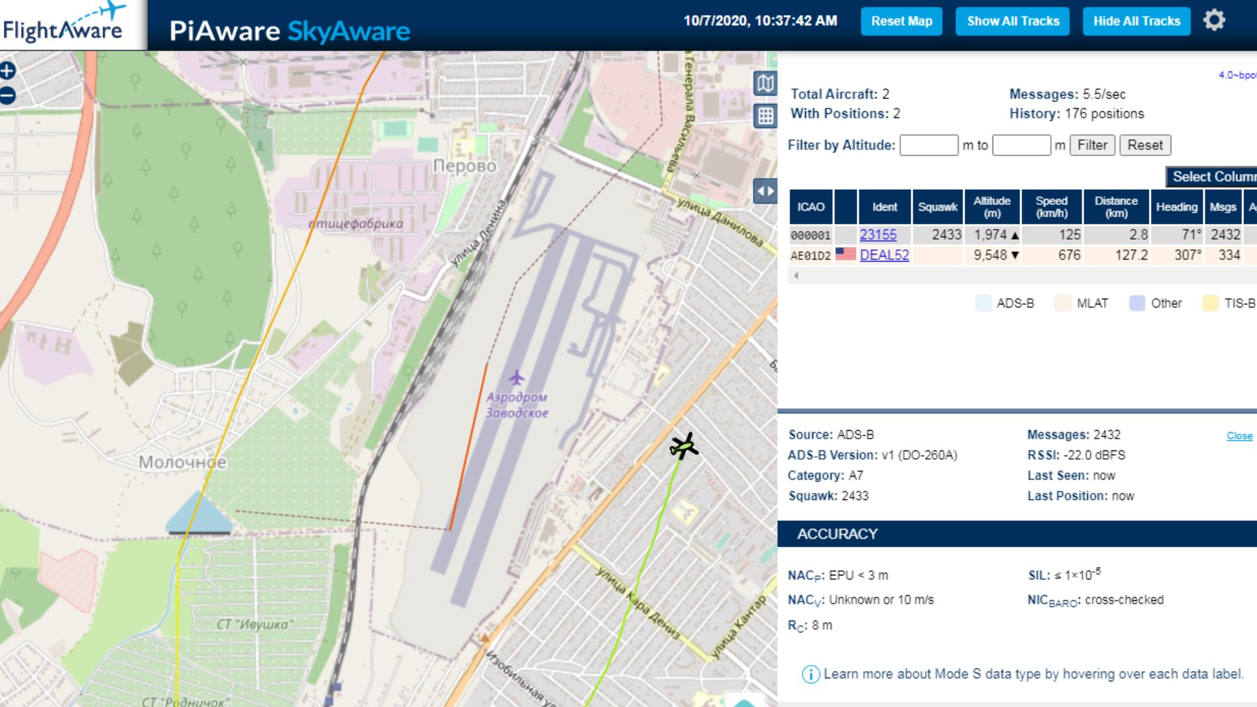The height and width of the screenshot is (707, 1257).
Task: Click the TIS-B legend color swatch
Action: (1211, 303)
